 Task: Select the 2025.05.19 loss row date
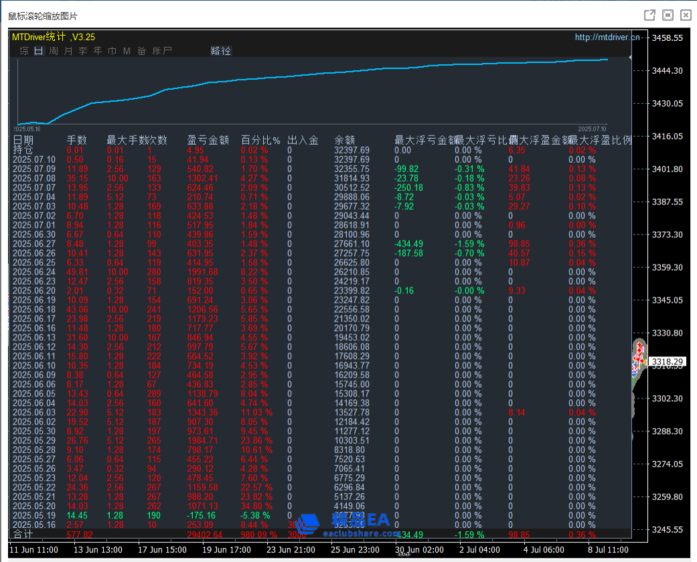pyautogui.click(x=34, y=515)
